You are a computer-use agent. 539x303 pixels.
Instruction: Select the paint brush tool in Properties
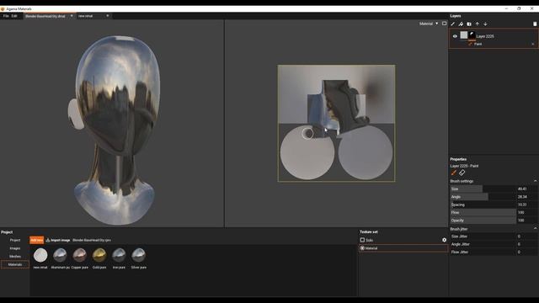454,173
